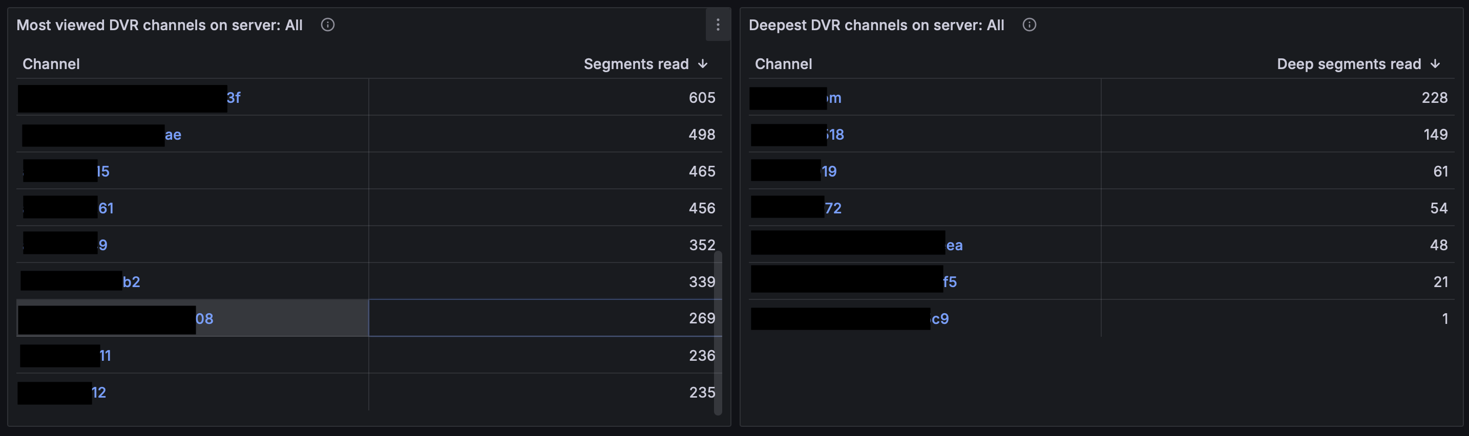Open channel link ending in b2

pyautogui.click(x=131, y=281)
